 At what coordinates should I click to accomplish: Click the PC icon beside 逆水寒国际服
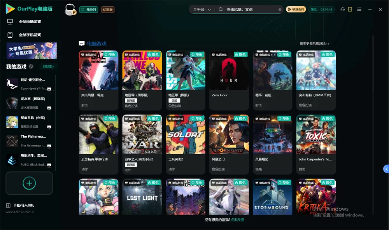point(49,108)
